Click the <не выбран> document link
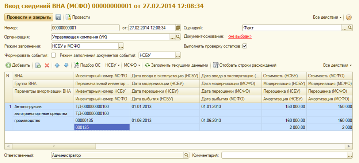This screenshot has width=359, height=163. click(240, 37)
